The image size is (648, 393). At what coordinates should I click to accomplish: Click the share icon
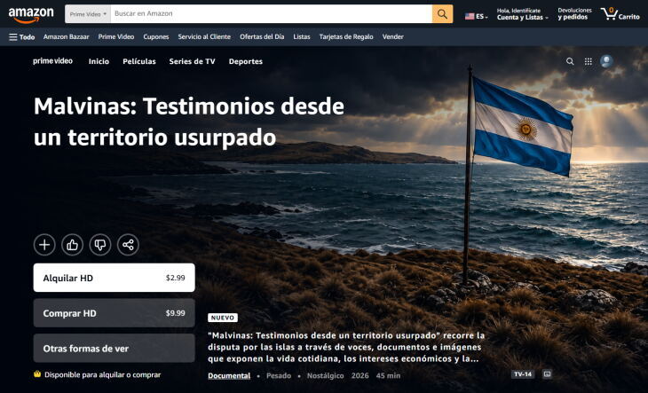[128, 245]
